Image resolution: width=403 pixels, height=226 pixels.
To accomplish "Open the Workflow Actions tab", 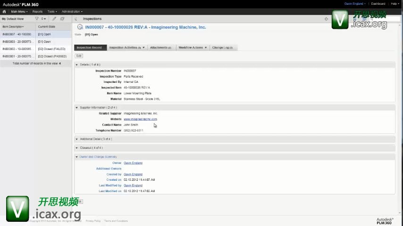I will tap(193, 48).
